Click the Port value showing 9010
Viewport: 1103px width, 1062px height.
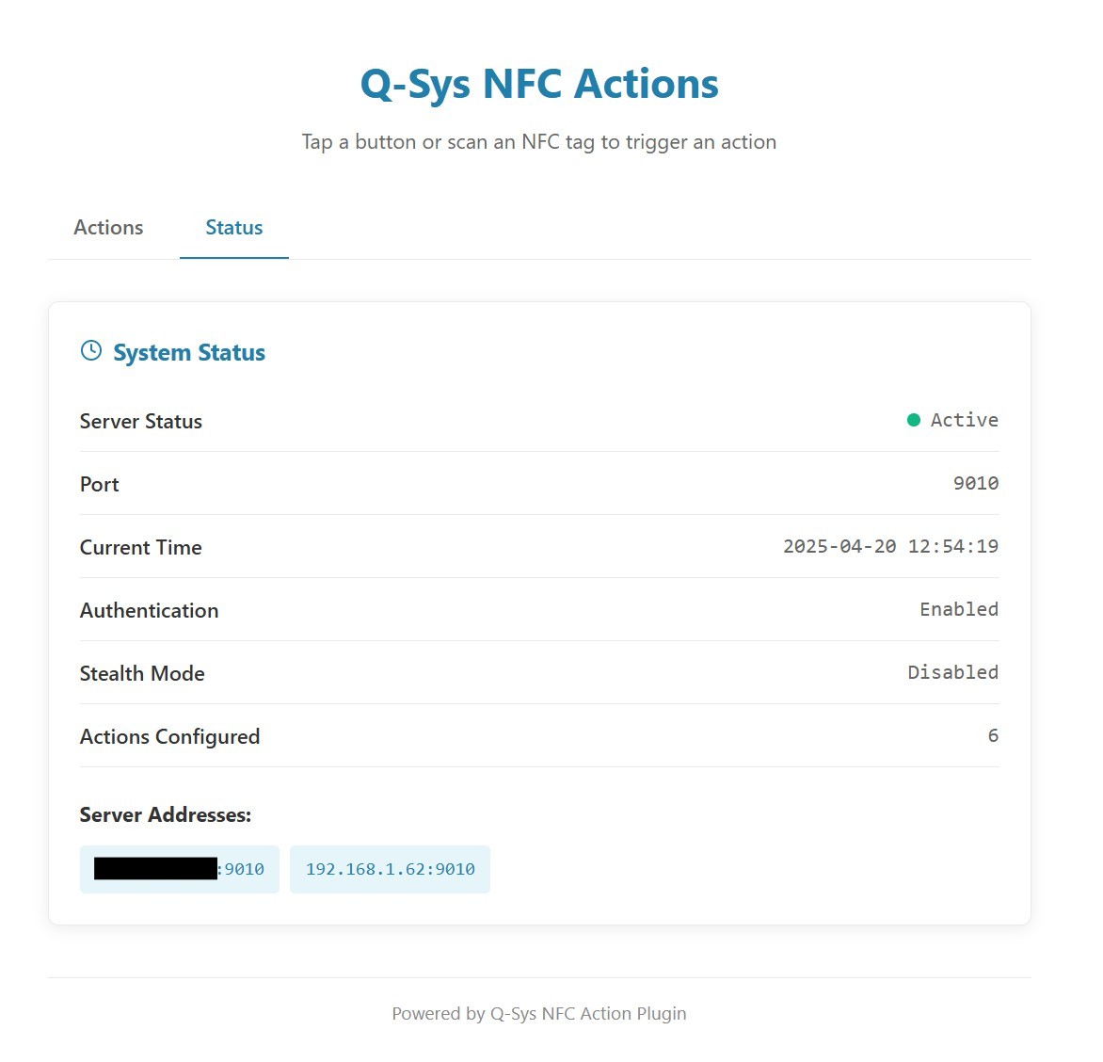tap(976, 483)
